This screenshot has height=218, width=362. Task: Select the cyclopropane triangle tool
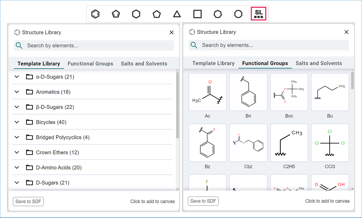[177, 14]
